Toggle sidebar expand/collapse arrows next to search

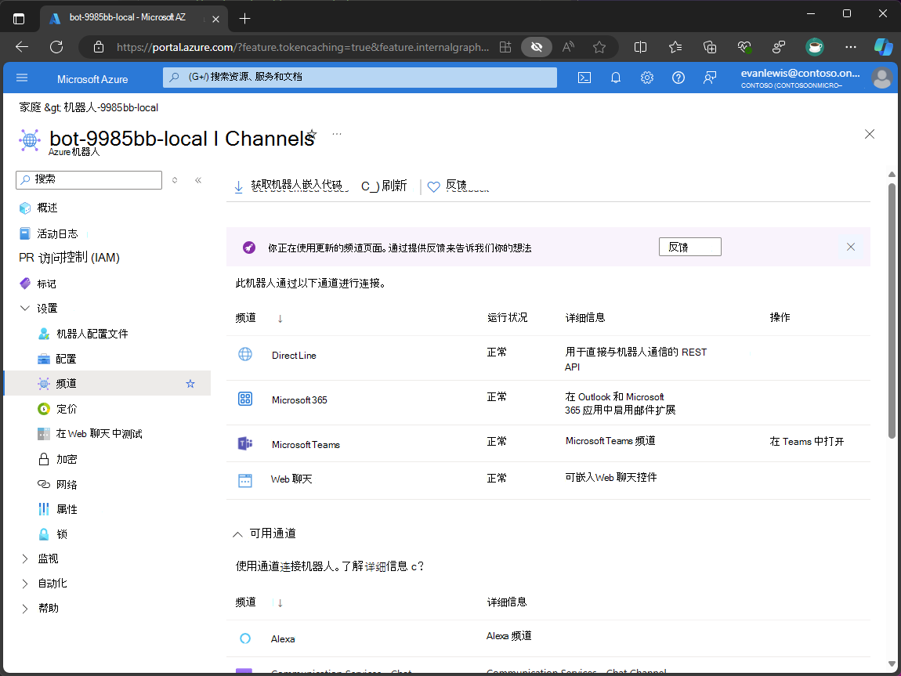coord(175,179)
